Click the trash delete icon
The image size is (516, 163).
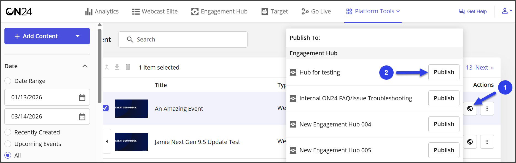click(128, 67)
